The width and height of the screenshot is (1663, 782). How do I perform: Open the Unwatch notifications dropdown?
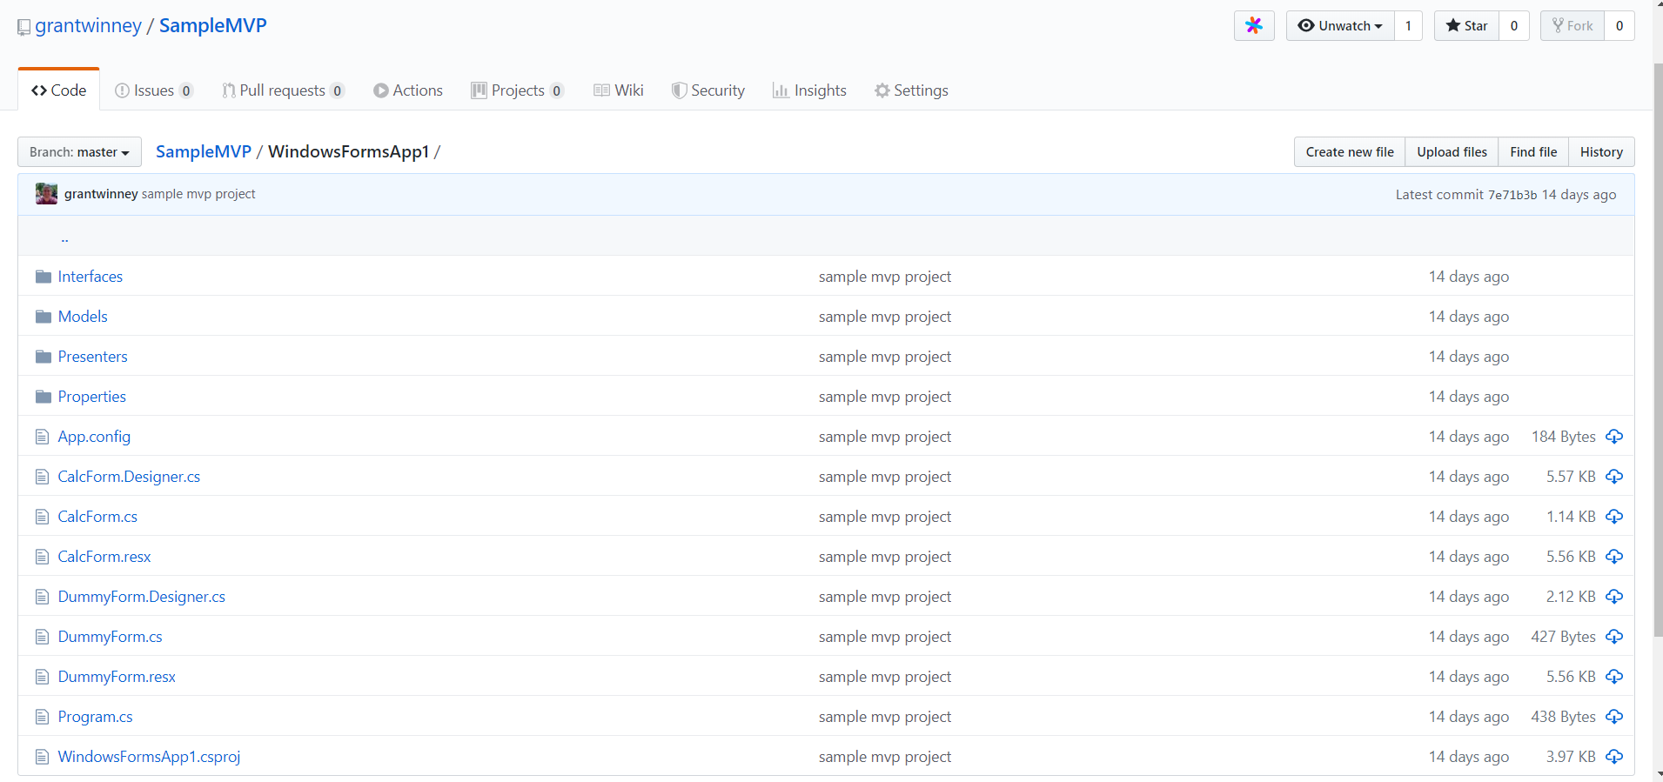1340,26
